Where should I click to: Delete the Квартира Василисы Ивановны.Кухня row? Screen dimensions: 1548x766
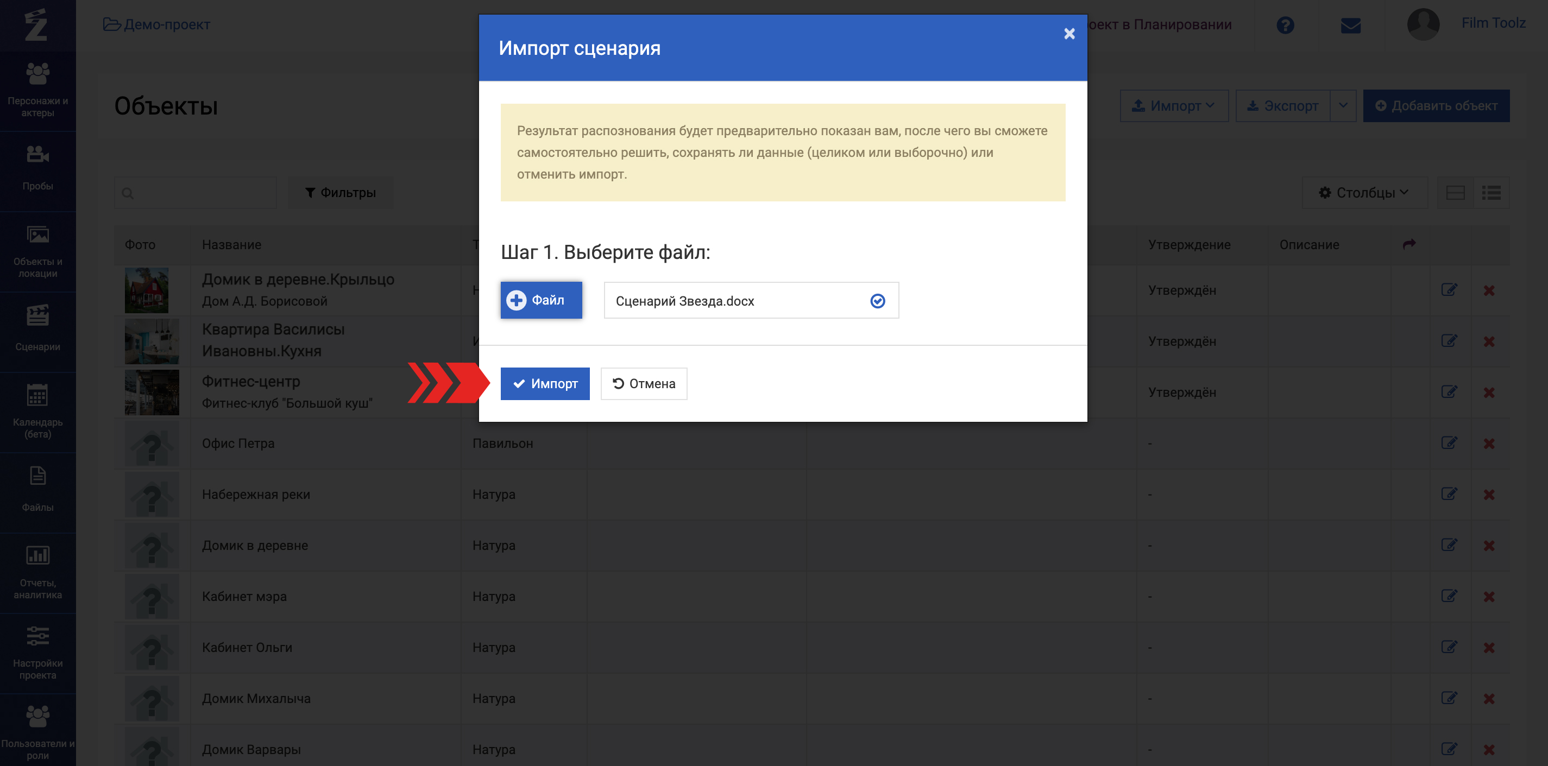pyautogui.click(x=1488, y=341)
